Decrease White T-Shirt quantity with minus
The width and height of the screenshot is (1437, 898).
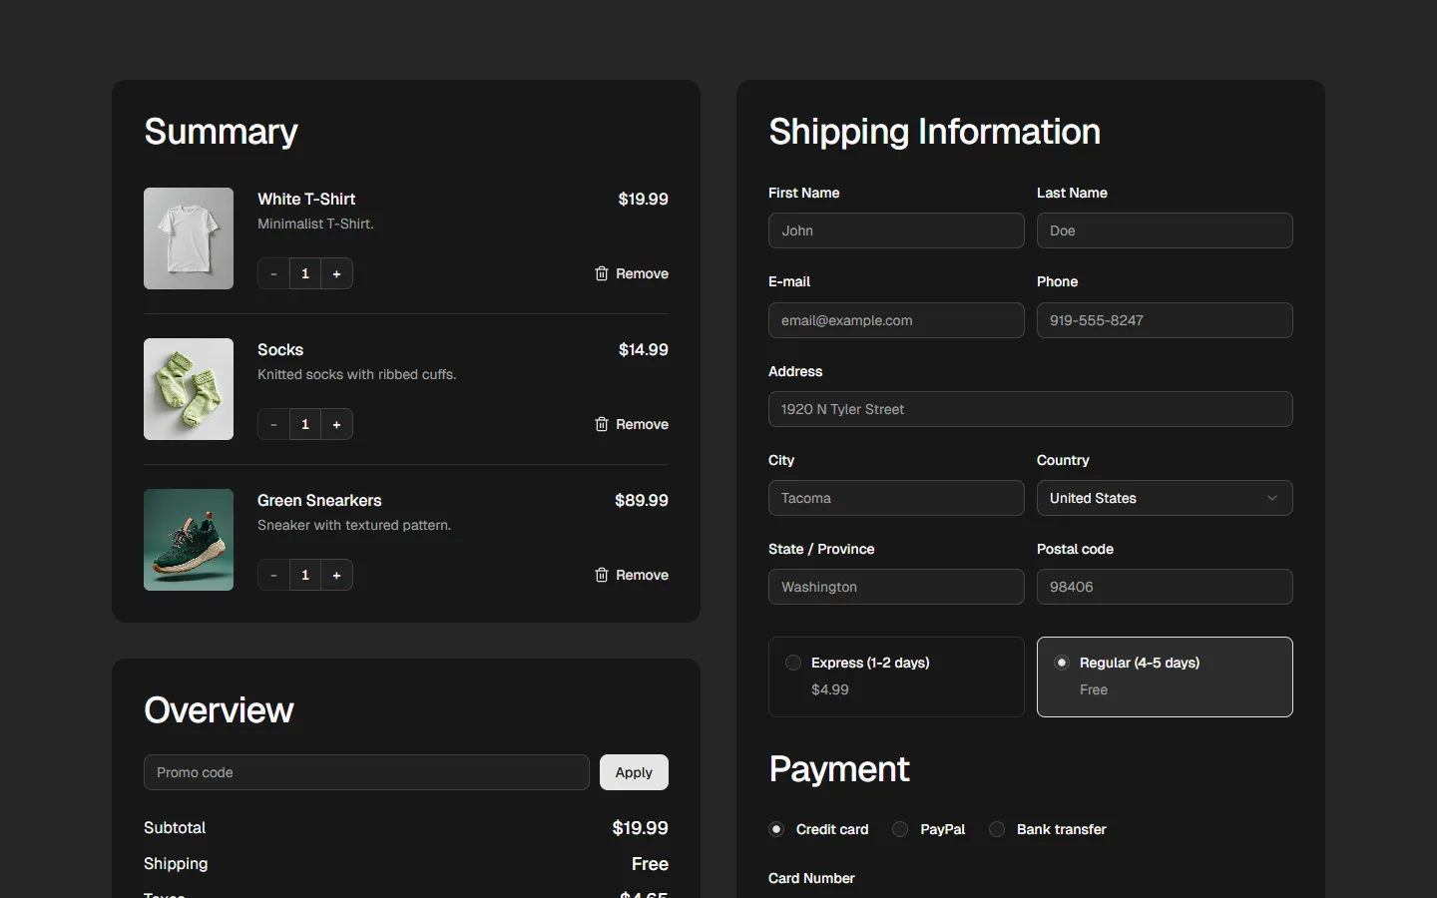click(273, 273)
